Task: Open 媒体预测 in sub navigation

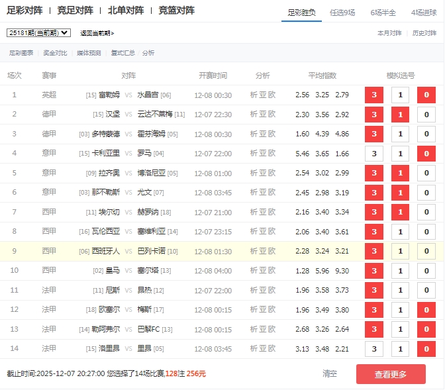Action: [89, 53]
